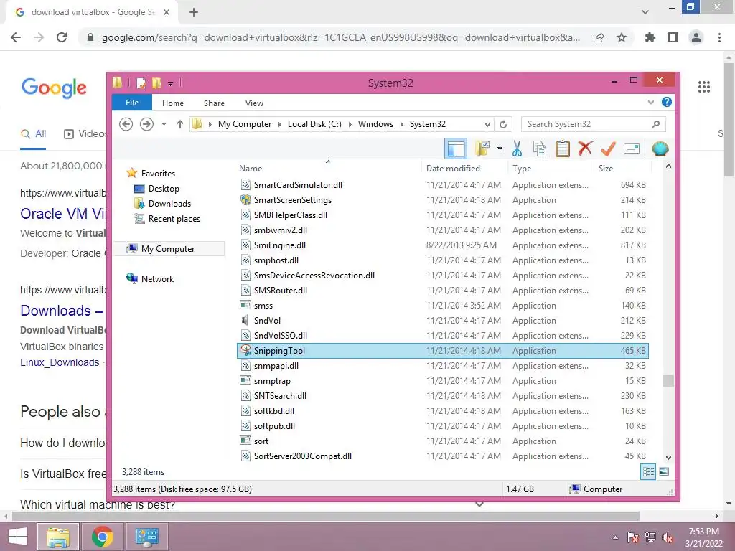
Task: Click the orange checkmark Properties icon
Action: (x=608, y=149)
